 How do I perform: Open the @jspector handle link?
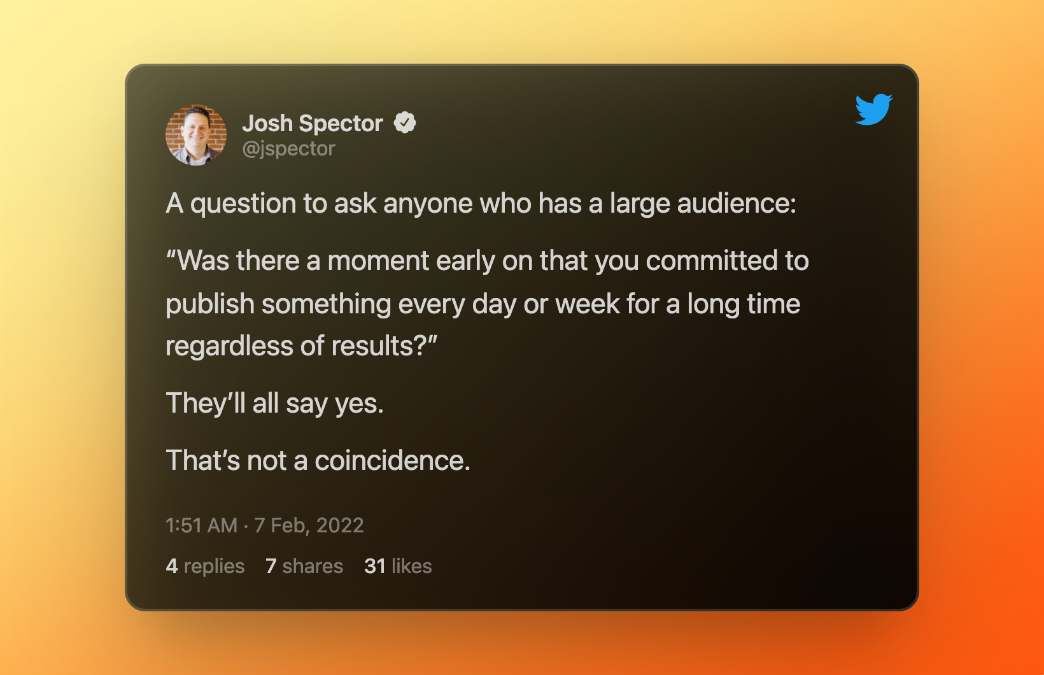(x=288, y=148)
